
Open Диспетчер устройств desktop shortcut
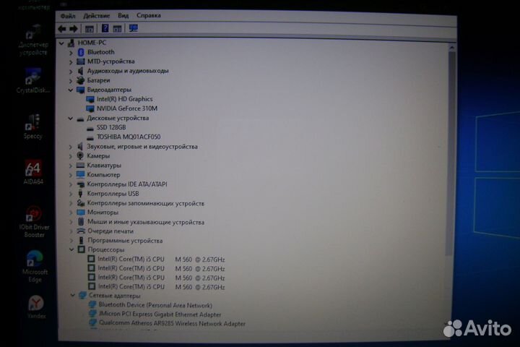tap(33, 40)
